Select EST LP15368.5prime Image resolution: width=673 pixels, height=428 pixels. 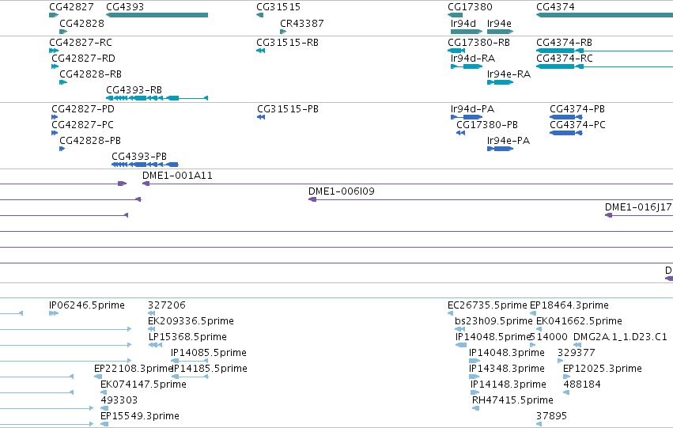(x=155, y=345)
